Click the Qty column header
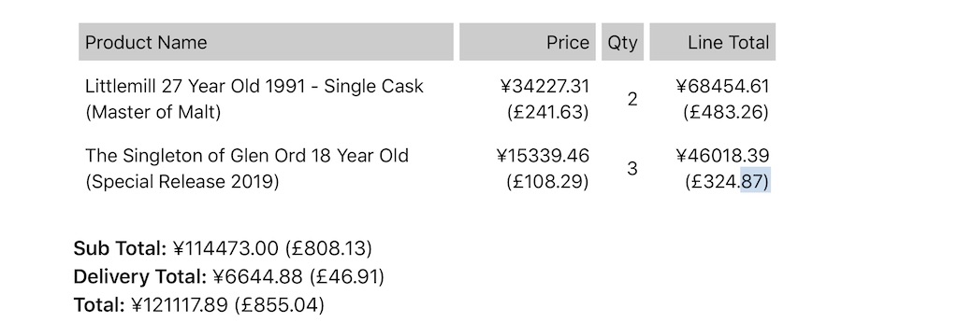Viewport: 958px width, 336px height. pos(622,42)
